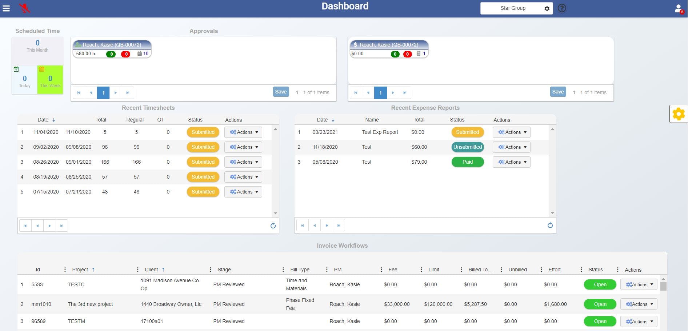
Task: Open Actions dropdown for Test Exp Report
Action: click(511, 132)
